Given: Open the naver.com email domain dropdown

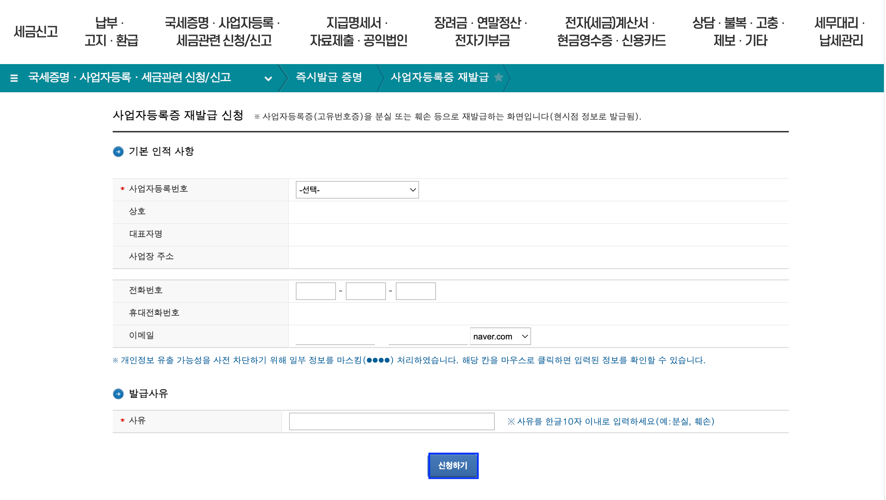Looking at the screenshot, I should pyautogui.click(x=500, y=336).
